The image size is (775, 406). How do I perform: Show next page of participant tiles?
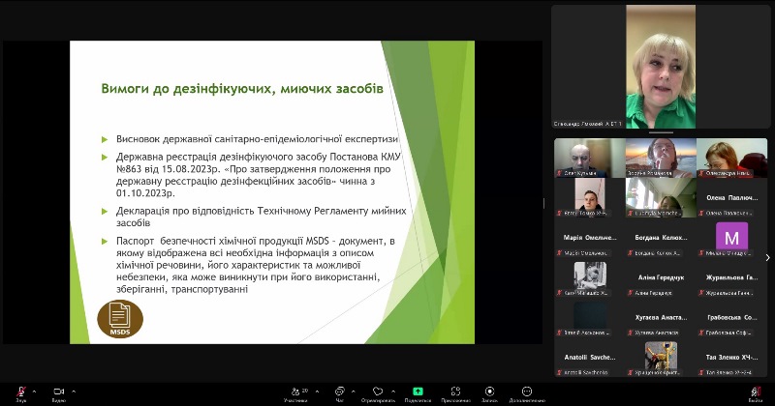tap(767, 258)
